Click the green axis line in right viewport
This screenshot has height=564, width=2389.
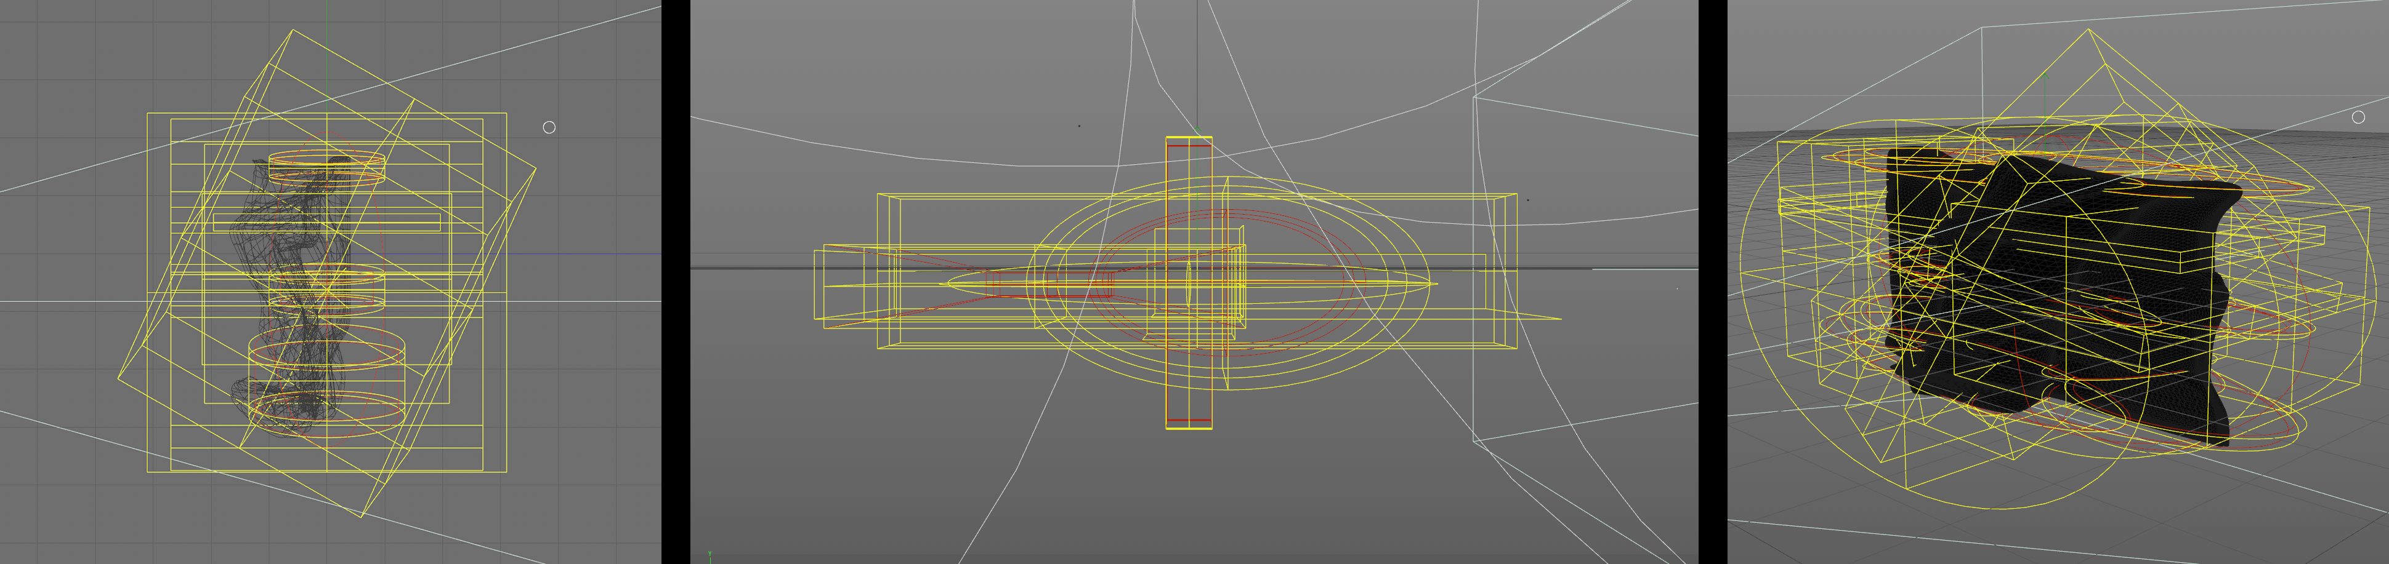coord(2046,88)
